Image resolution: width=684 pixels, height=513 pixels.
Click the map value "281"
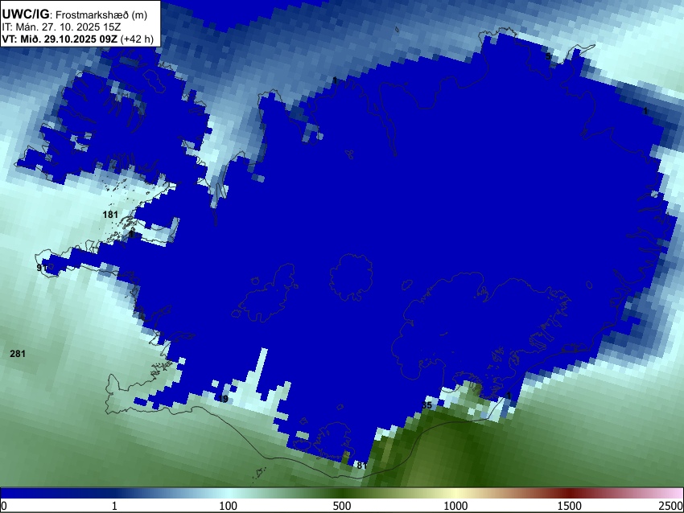click(18, 354)
